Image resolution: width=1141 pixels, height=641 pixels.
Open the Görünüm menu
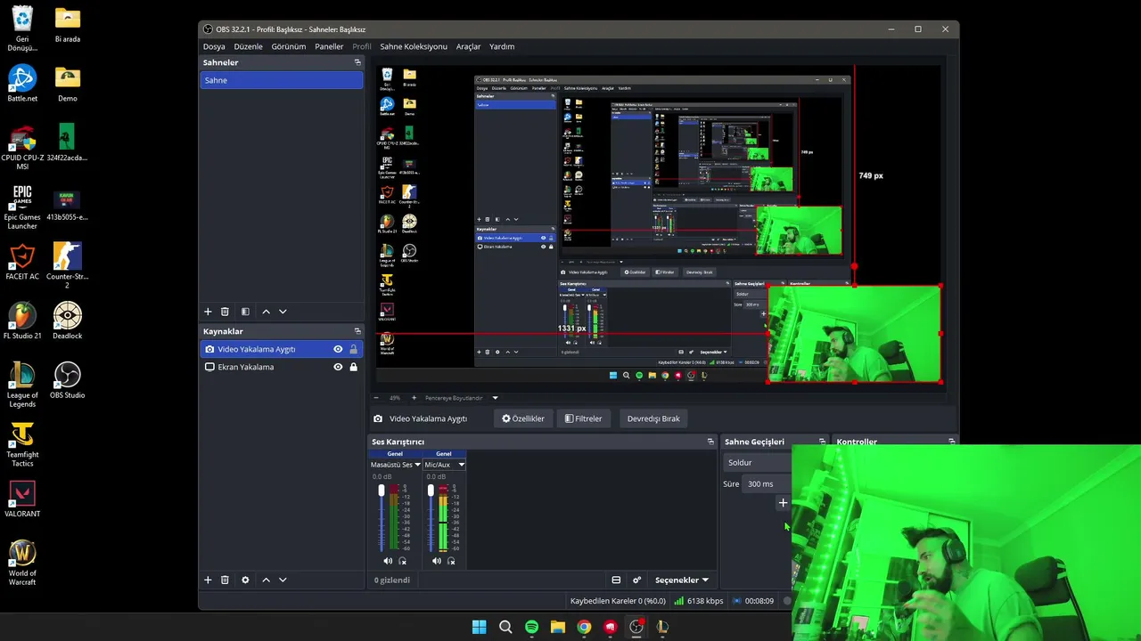coord(289,46)
